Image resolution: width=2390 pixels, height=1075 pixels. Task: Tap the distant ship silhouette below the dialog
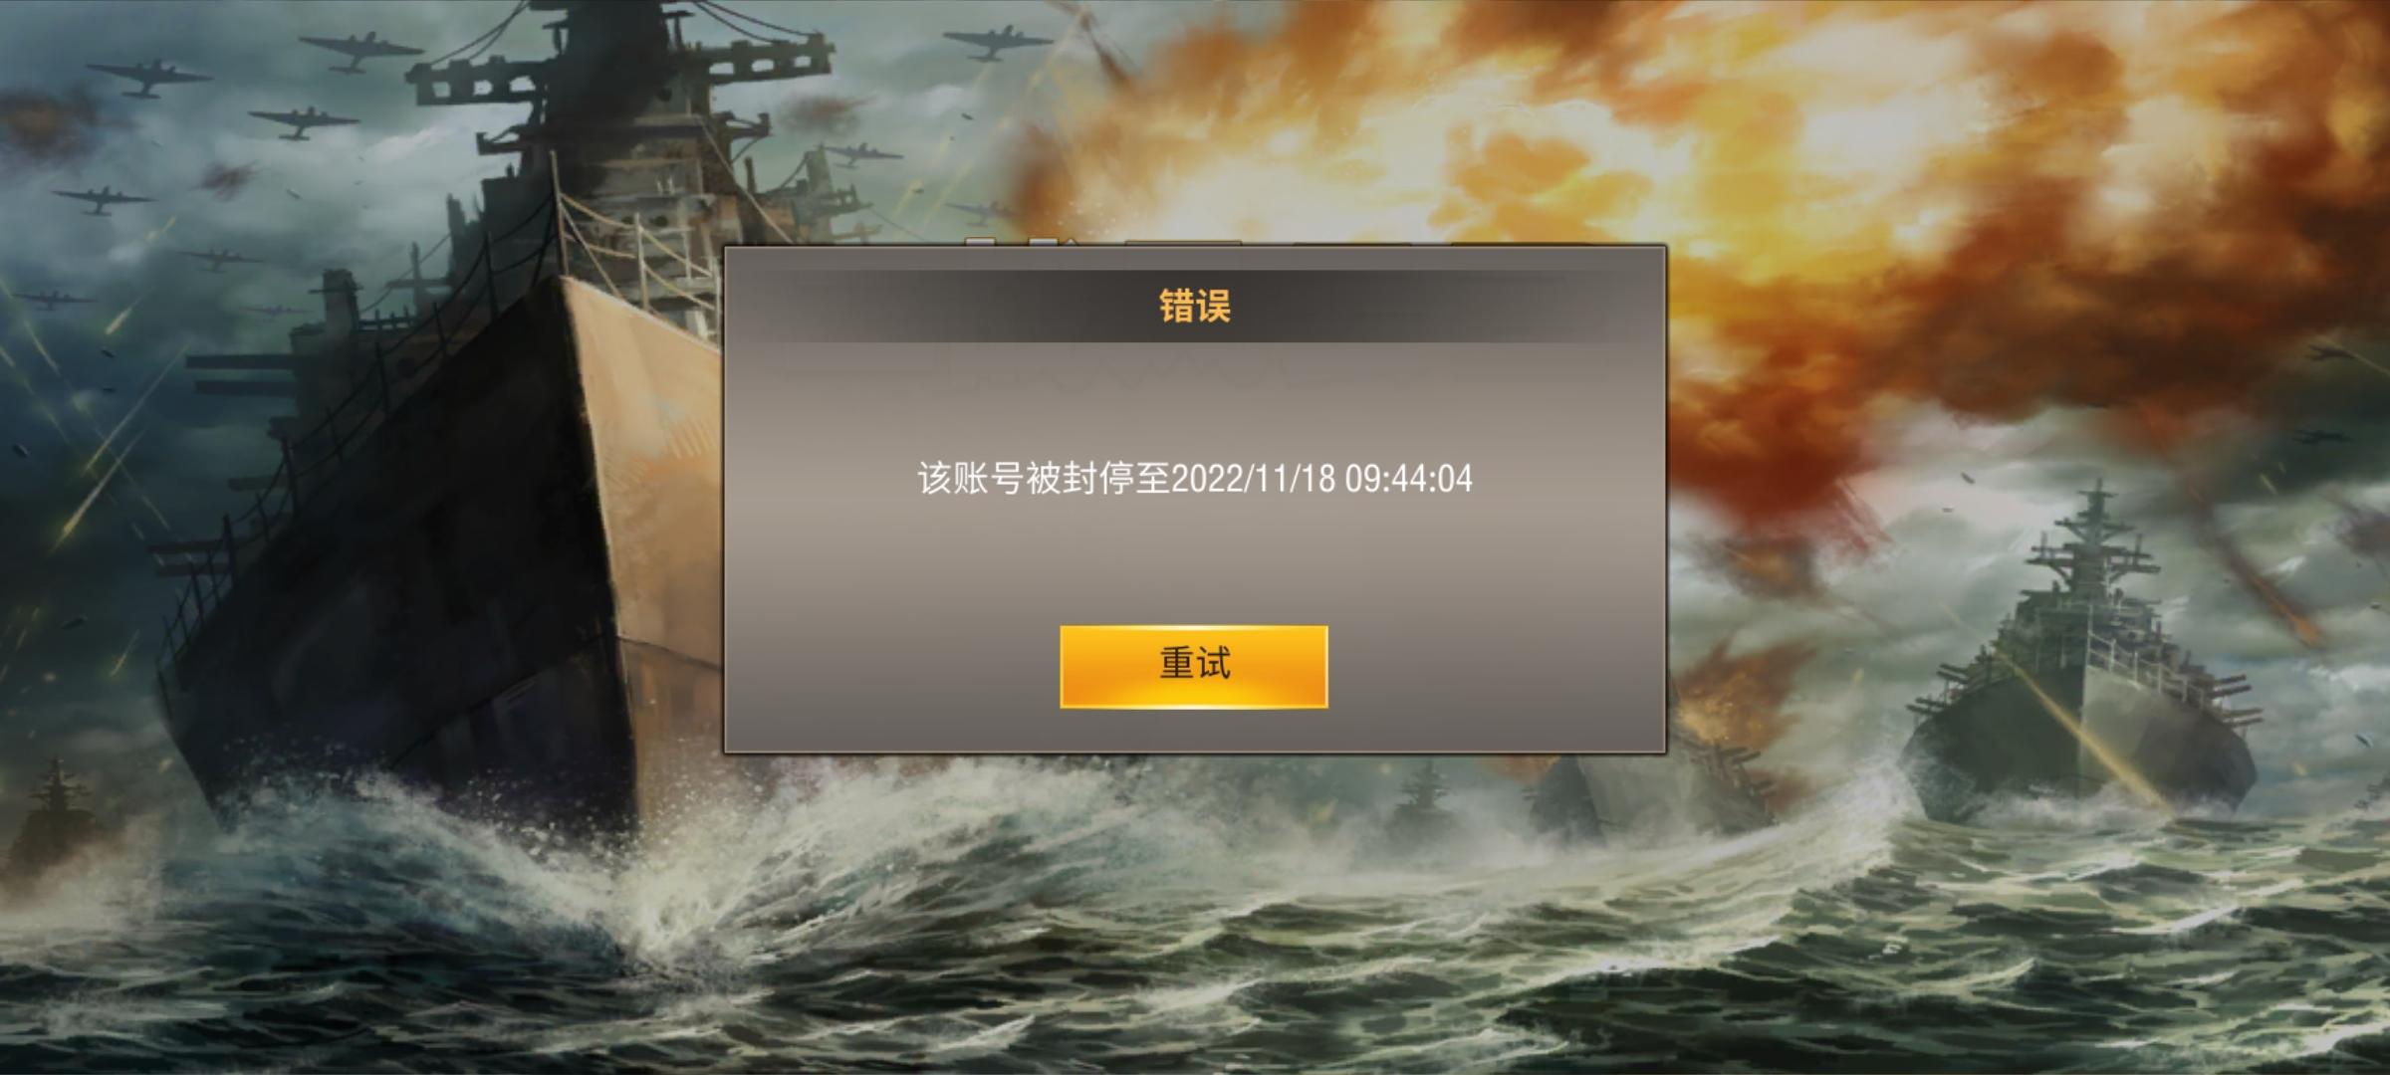[1424, 796]
